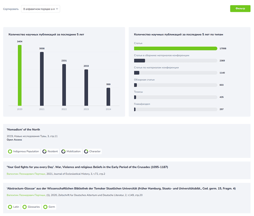Click the green Статья progress bar
The height and width of the screenshot is (216, 254).
click(175, 49)
